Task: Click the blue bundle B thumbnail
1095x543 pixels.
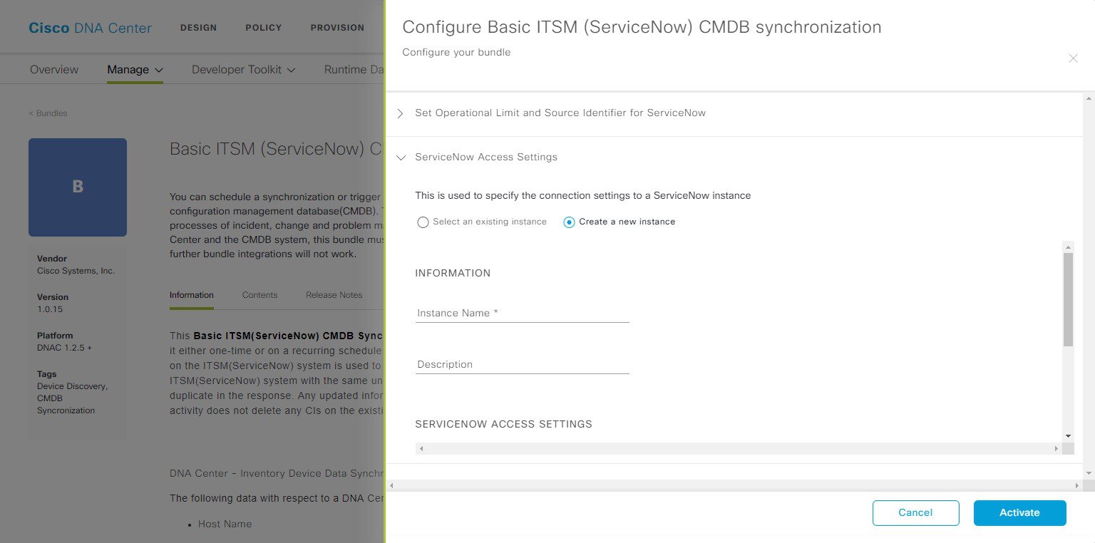Action: click(x=78, y=187)
